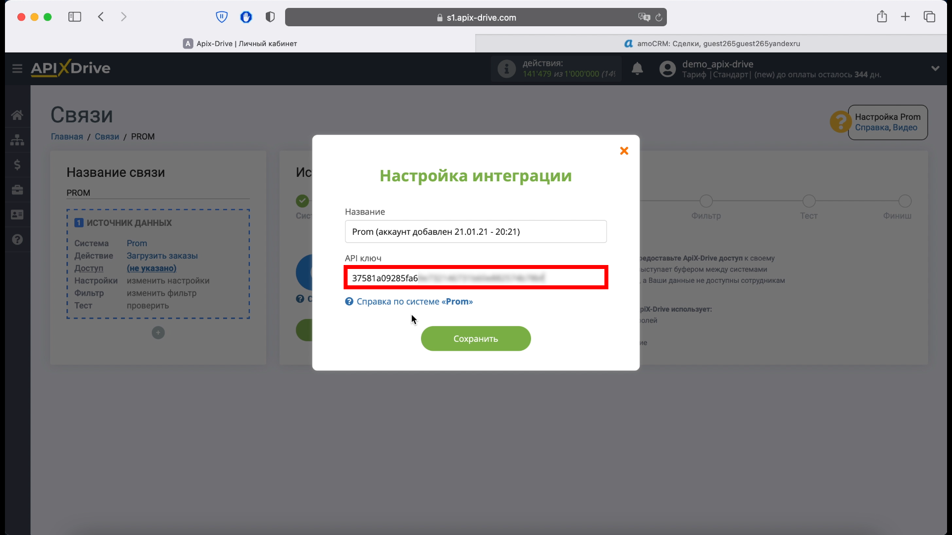This screenshot has height=535, width=952.
Task: Open the question mark help icon in sidebar
Action: pyautogui.click(x=17, y=239)
